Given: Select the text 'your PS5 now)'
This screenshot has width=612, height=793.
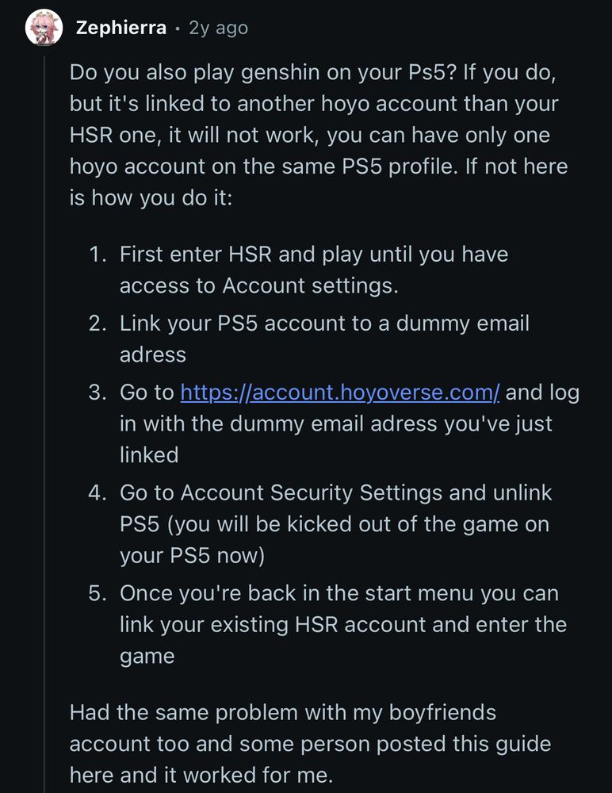Looking at the screenshot, I should 192,555.
